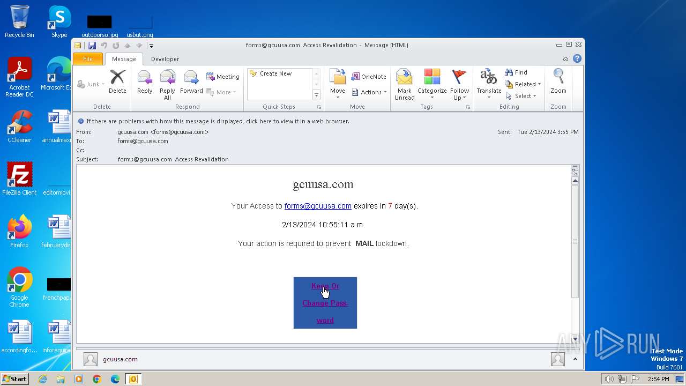686x386 pixels.
Task: Expand the More respond options
Action: (x=221, y=92)
